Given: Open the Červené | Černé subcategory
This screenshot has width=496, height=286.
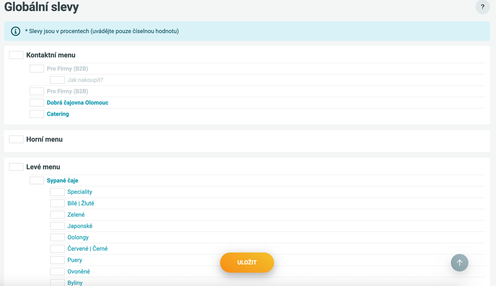Looking at the screenshot, I should point(87,249).
